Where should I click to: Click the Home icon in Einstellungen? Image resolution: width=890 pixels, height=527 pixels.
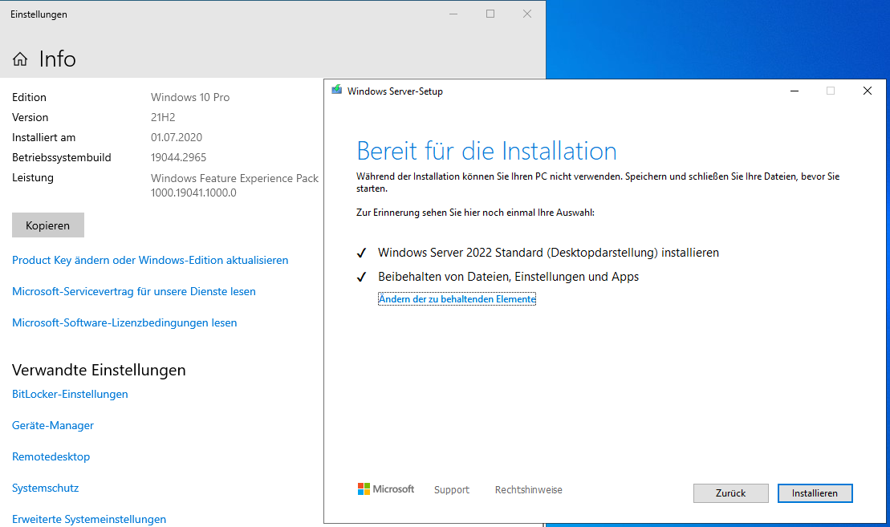[20, 59]
